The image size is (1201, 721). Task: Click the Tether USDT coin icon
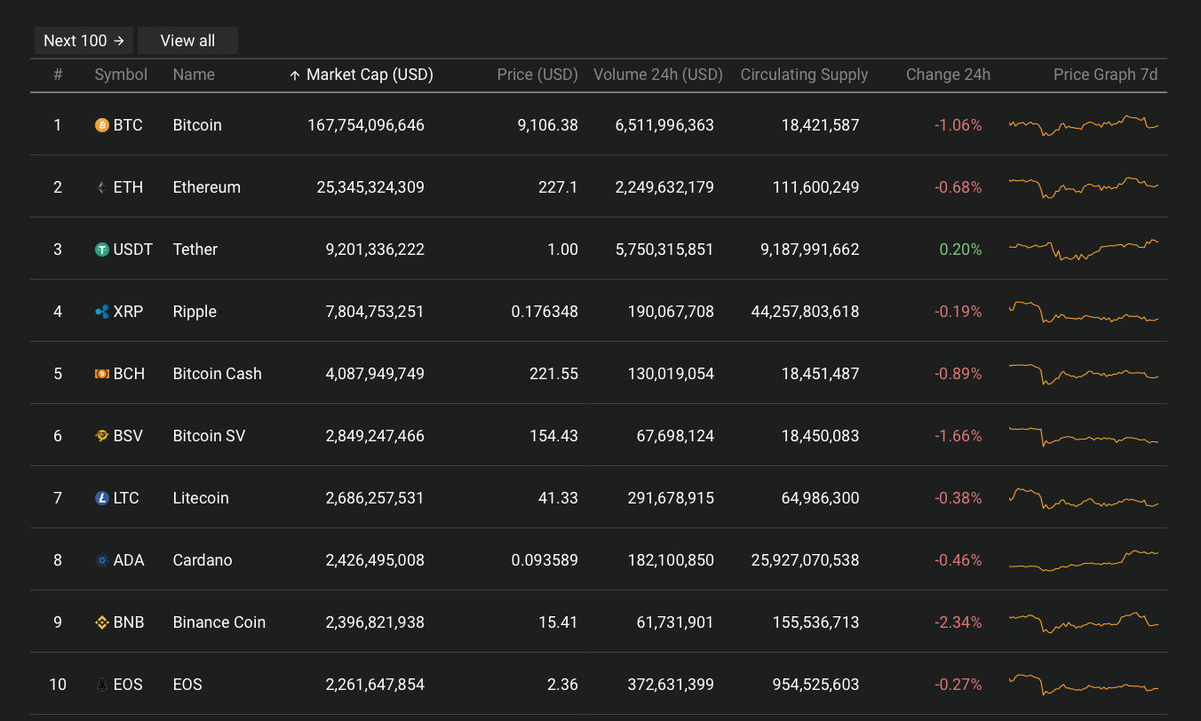pyautogui.click(x=102, y=250)
